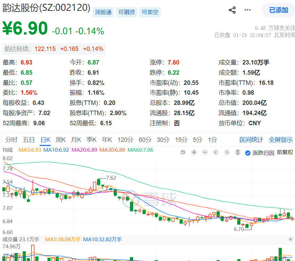Zoom in chart with plus icon
The width and height of the screenshot is (295, 261).
tap(194, 152)
